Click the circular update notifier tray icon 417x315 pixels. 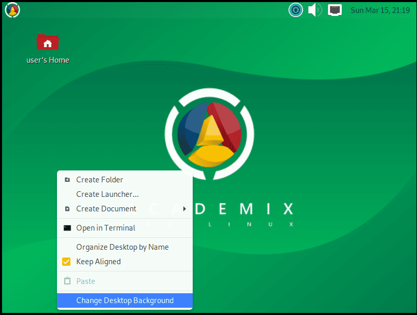[x=295, y=10]
